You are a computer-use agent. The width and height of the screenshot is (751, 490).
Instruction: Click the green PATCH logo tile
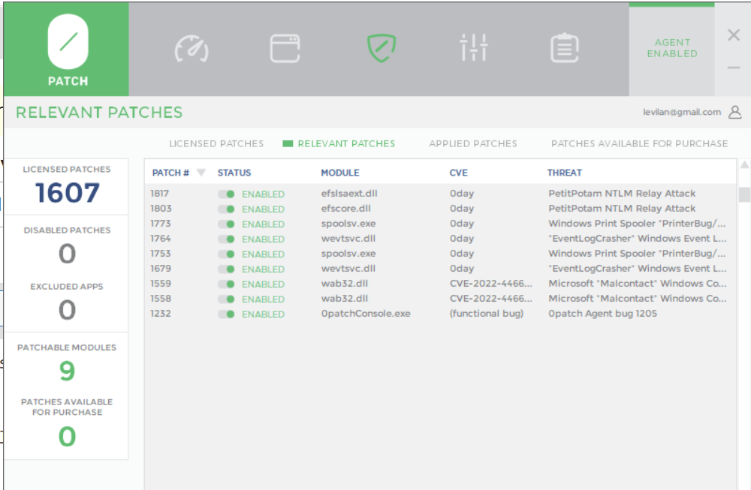[x=68, y=49]
